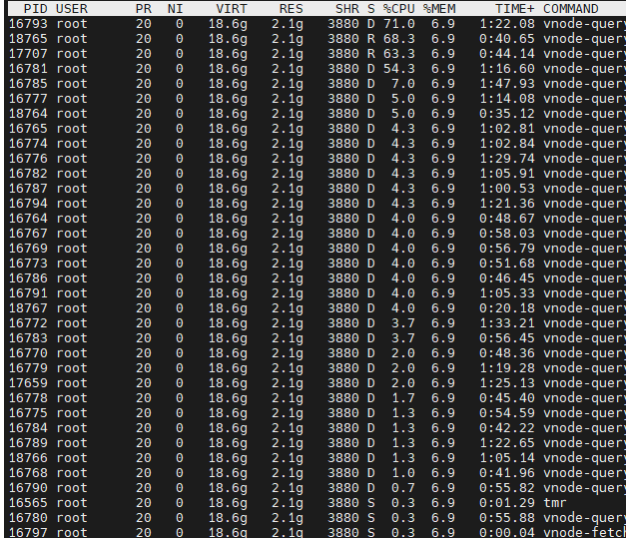The width and height of the screenshot is (626, 538).
Task: Click the %MEM column header
Action: coord(438,8)
